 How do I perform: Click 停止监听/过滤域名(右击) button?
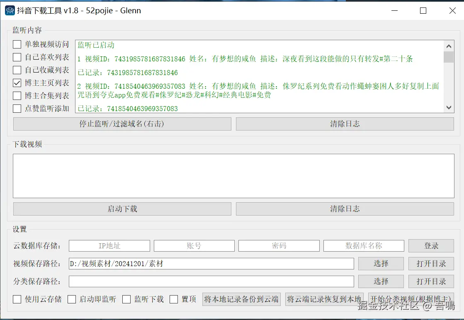(122, 124)
